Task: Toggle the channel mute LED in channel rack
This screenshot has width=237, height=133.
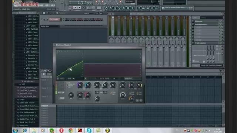Action: (x=42, y=20)
